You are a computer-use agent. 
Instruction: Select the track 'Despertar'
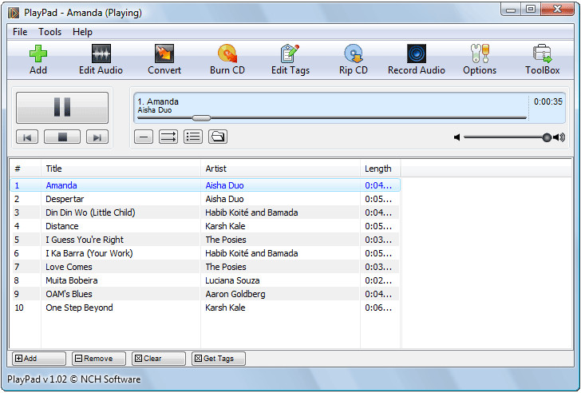click(x=205, y=199)
